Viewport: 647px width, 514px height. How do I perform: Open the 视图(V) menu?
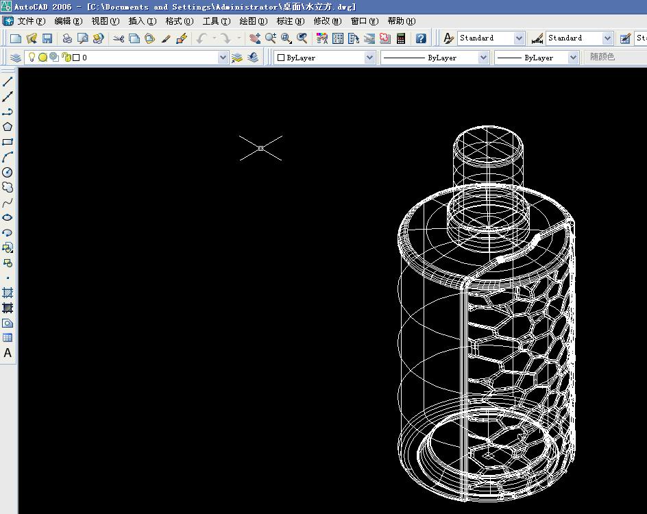[106, 21]
